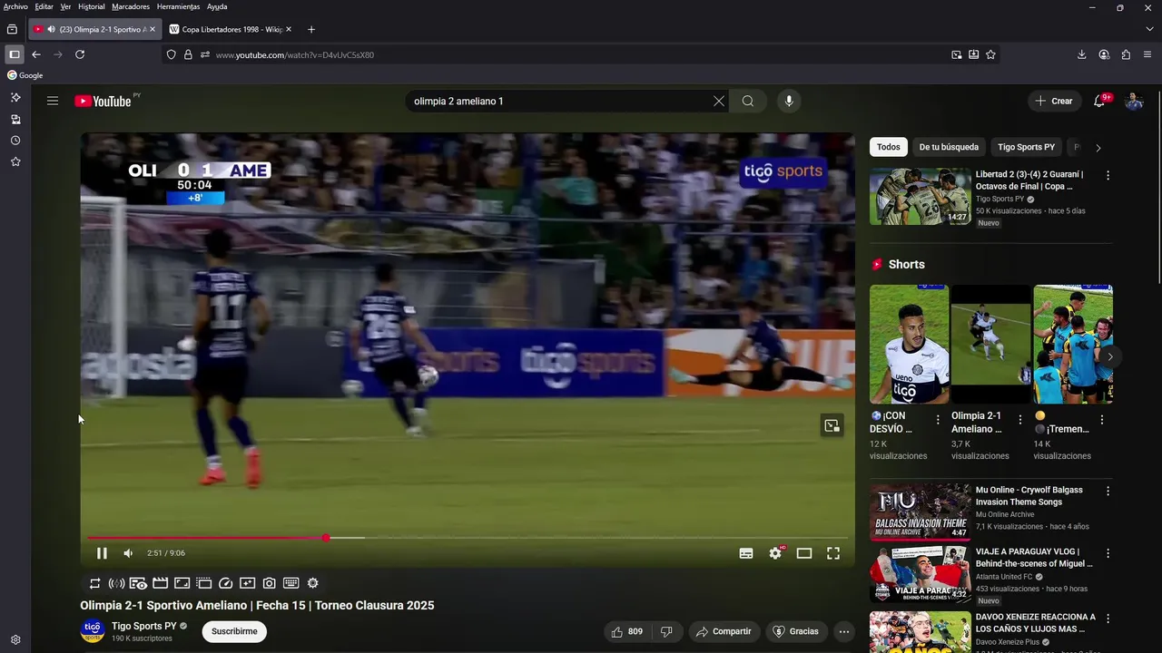Click the miniplayer overlay icon on the video

pos(832,425)
